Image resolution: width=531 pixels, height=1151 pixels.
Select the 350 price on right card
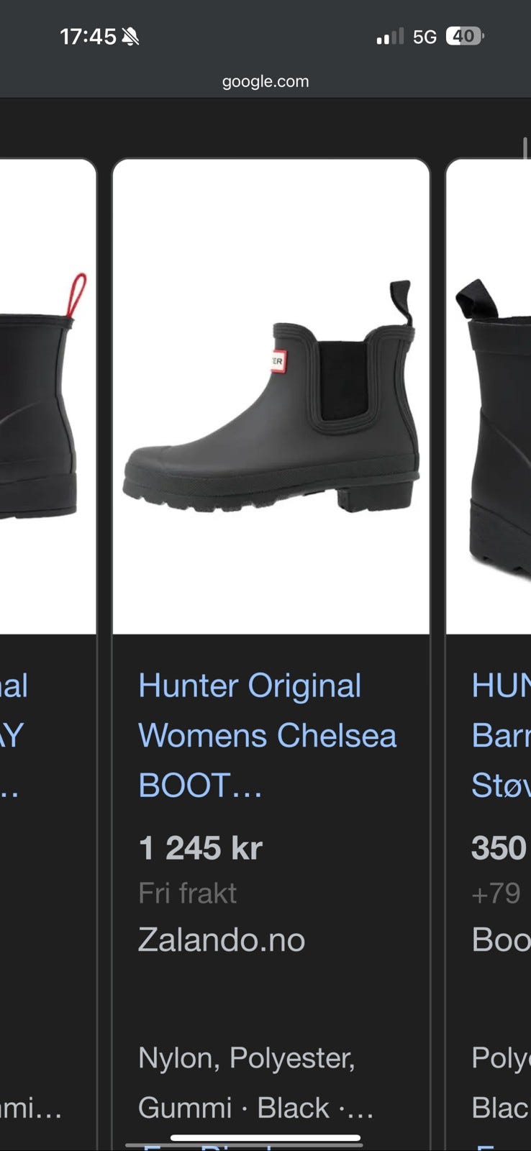[x=499, y=848]
